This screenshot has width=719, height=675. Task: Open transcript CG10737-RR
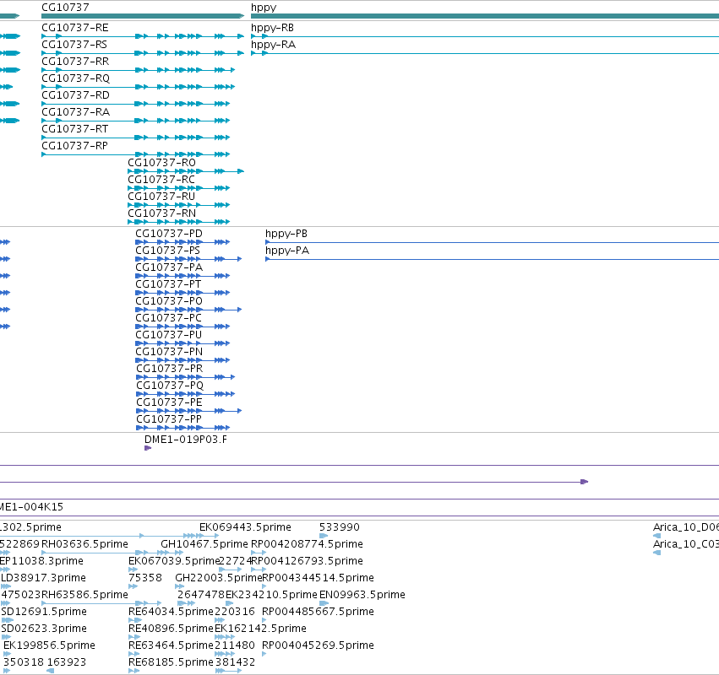tap(75, 62)
